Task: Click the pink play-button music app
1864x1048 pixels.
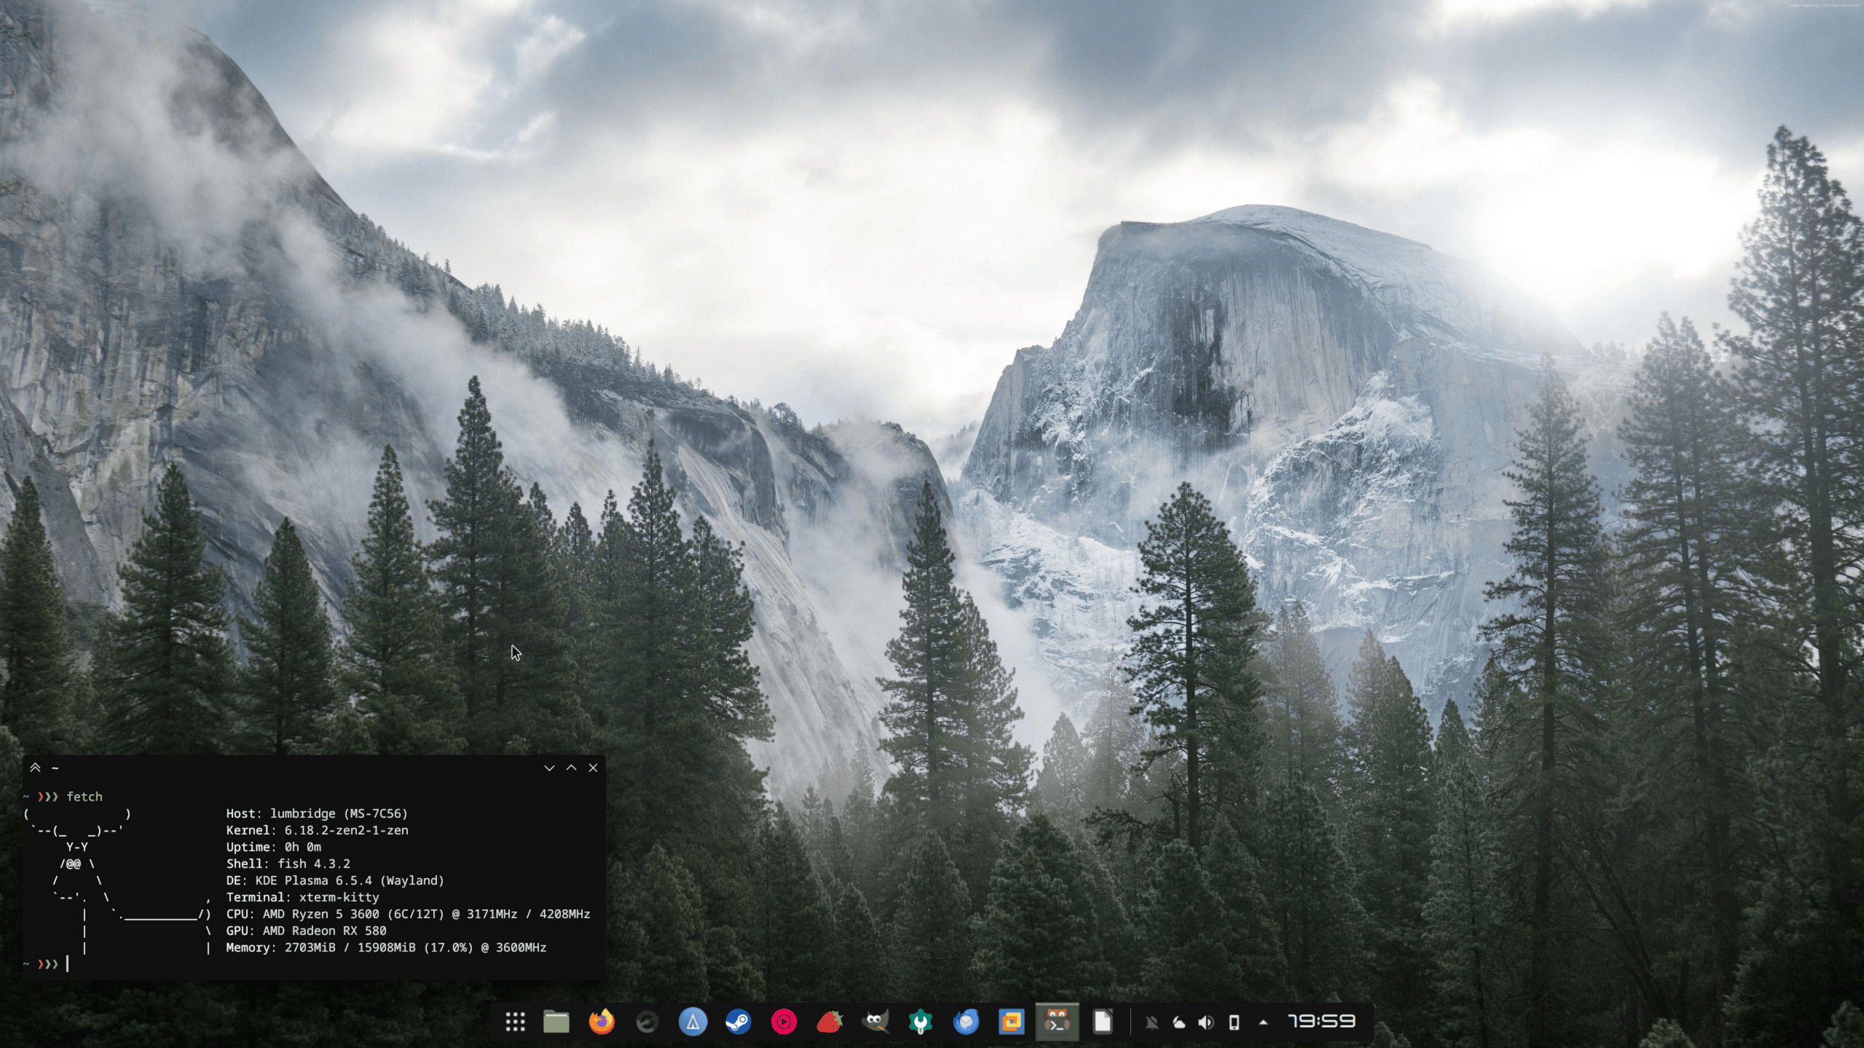Action: pos(784,1022)
